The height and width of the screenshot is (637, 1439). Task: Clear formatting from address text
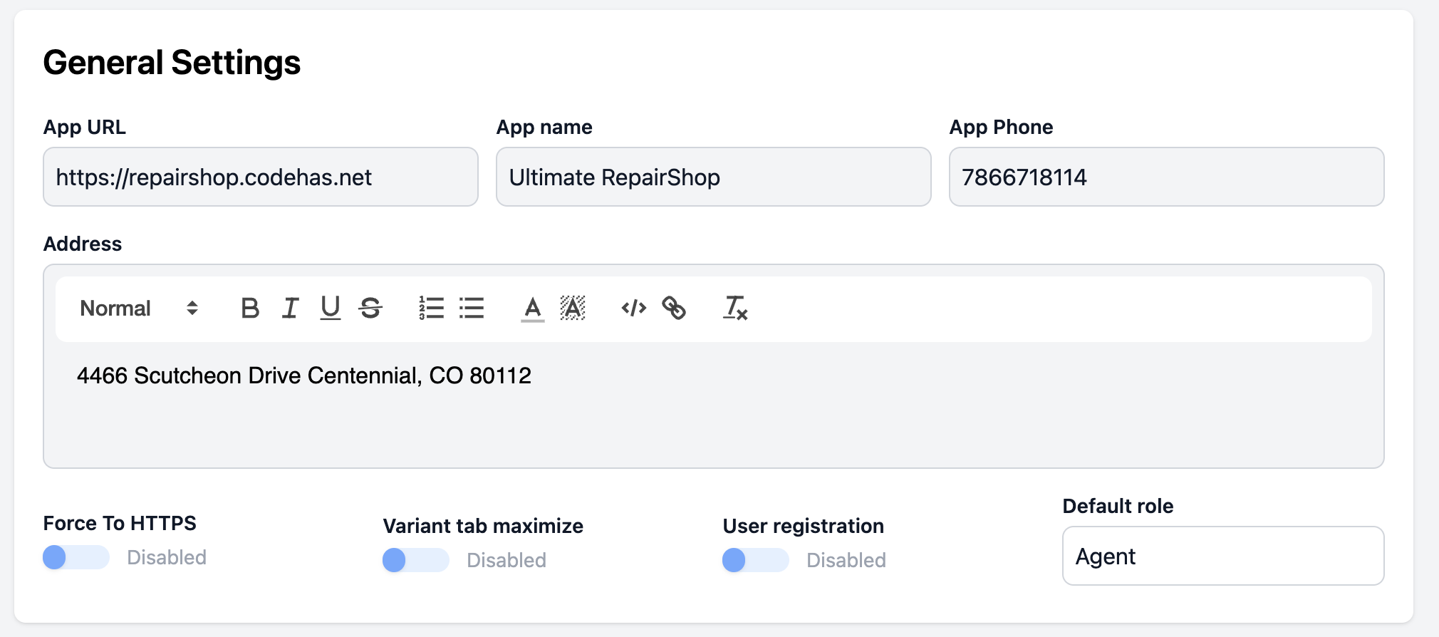click(734, 309)
